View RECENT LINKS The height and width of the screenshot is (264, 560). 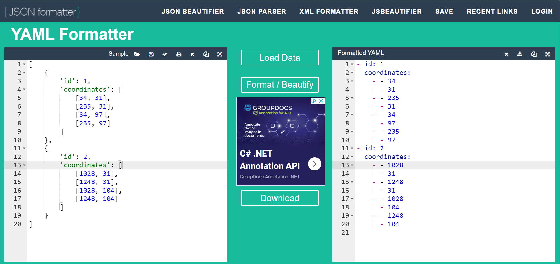pyautogui.click(x=492, y=12)
